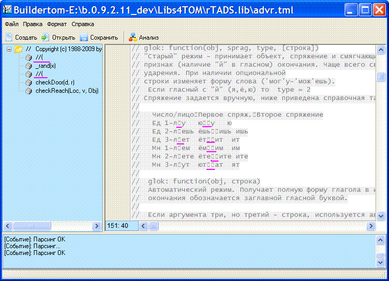The width and height of the screenshot is (389, 281).
Task: Open the Формат menu
Action: [57, 24]
